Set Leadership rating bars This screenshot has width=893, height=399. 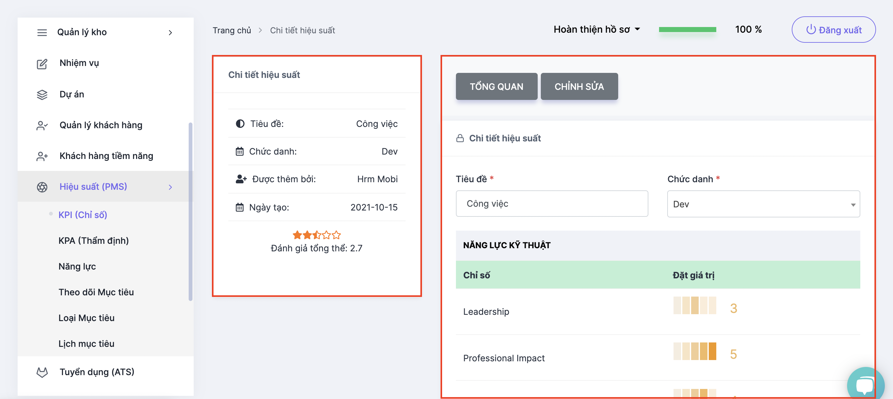695,305
